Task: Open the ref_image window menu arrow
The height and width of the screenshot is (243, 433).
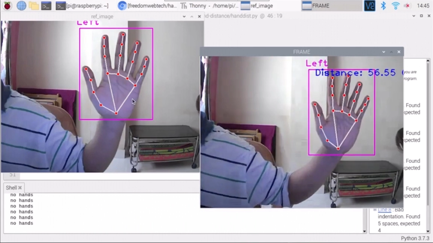Action: (x=184, y=16)
